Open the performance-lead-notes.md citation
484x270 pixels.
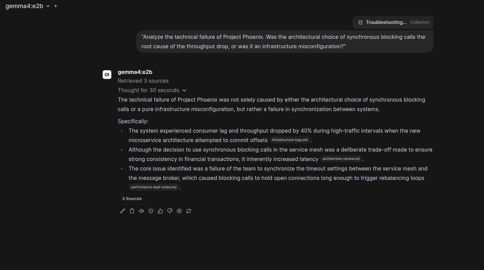[x=154, y=187]
